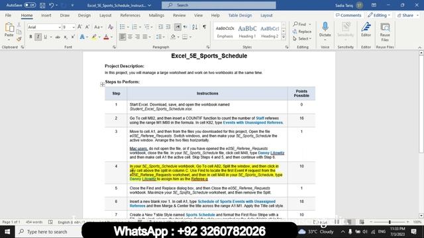This screenshot has width=424, height=238.
Task: Toggle Superscript formatting
Action: [x=73, y=37]
